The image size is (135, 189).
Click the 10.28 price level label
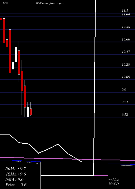(x=126, y=64)
